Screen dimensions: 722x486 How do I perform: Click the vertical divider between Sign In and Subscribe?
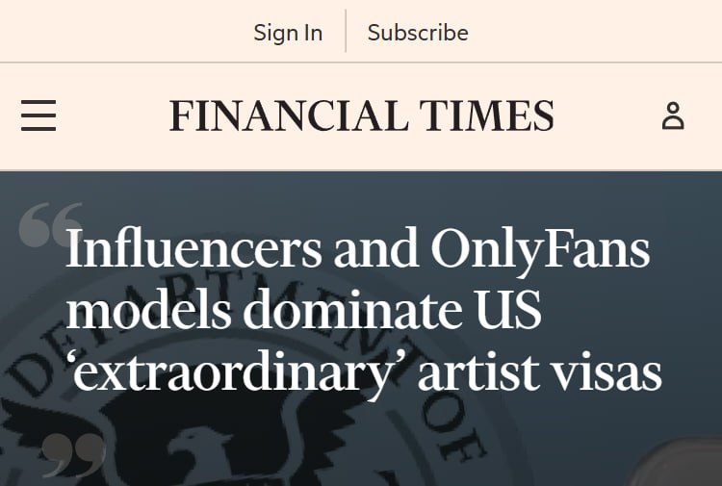346,32
